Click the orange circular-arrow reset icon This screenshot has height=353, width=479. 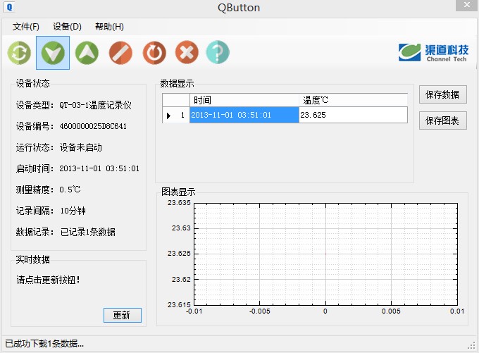[154, 52]
